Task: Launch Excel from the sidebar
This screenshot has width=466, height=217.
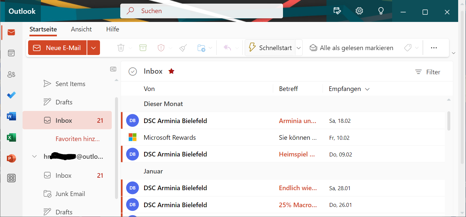Action: 11,137
